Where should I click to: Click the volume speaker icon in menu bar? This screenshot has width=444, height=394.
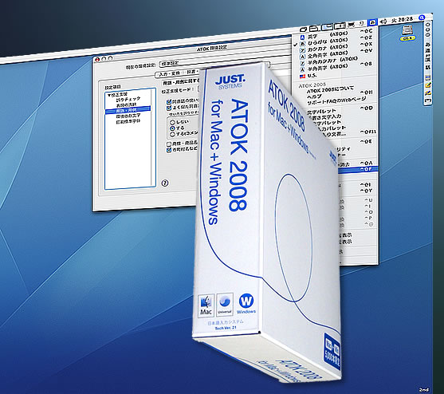pyautogui.click(x=383, y=22)
